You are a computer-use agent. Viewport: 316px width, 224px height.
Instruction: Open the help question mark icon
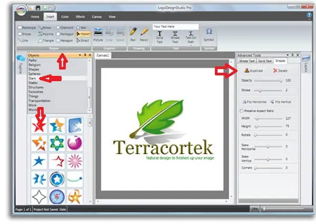[309, 15]
